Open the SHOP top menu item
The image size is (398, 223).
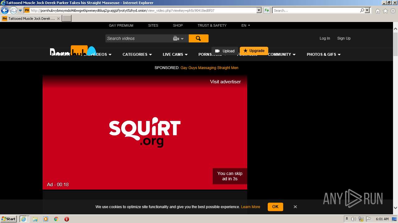178,25
